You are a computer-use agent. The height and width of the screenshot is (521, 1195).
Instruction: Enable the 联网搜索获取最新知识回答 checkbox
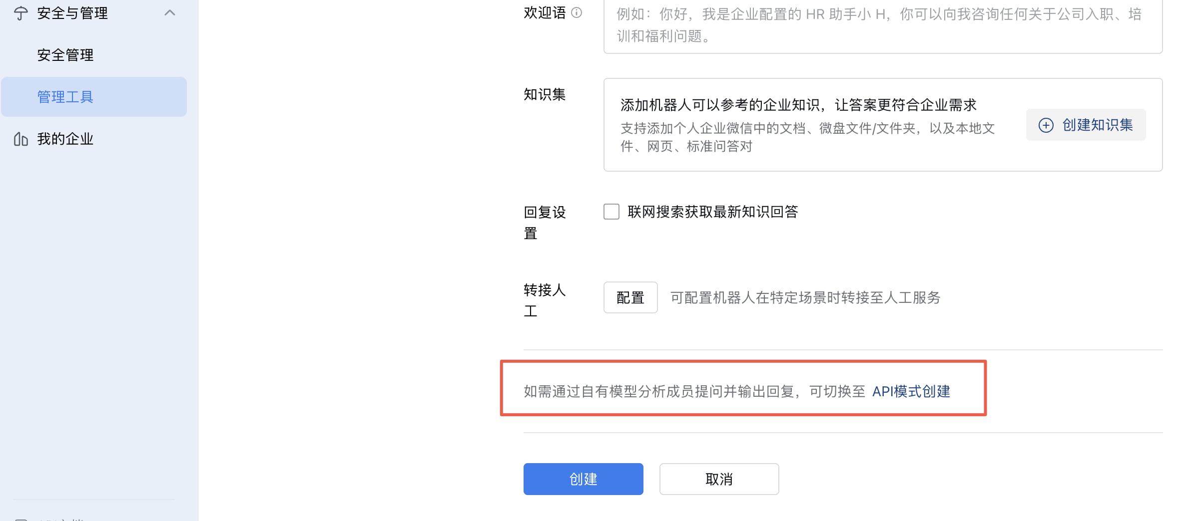pyautogui.click(x=611, y=212)
